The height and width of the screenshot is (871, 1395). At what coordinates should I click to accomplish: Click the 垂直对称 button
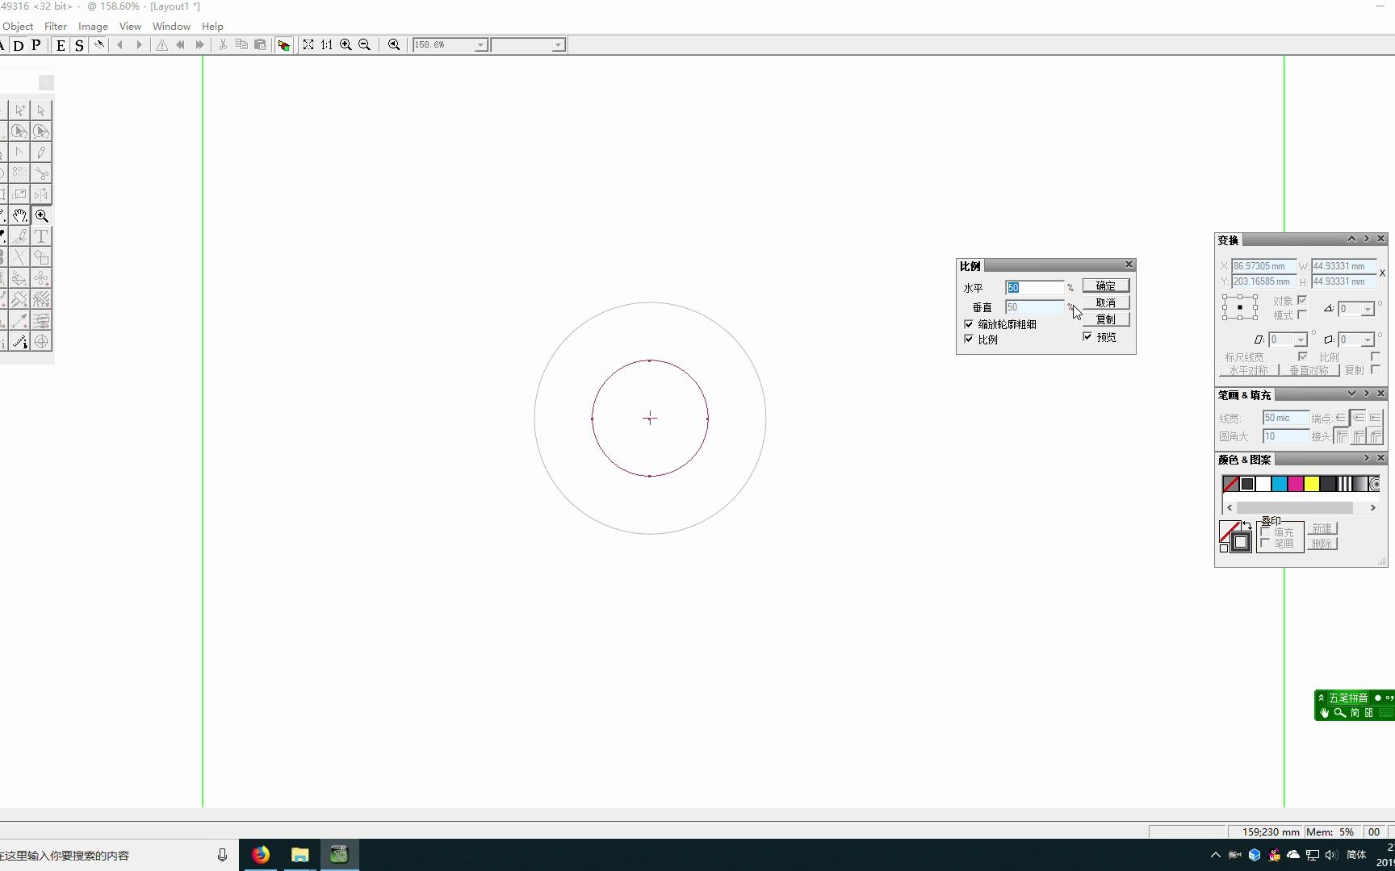pos(1309,371)
